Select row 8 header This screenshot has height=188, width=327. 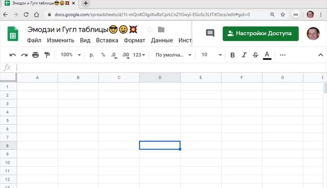click(8, 146)
